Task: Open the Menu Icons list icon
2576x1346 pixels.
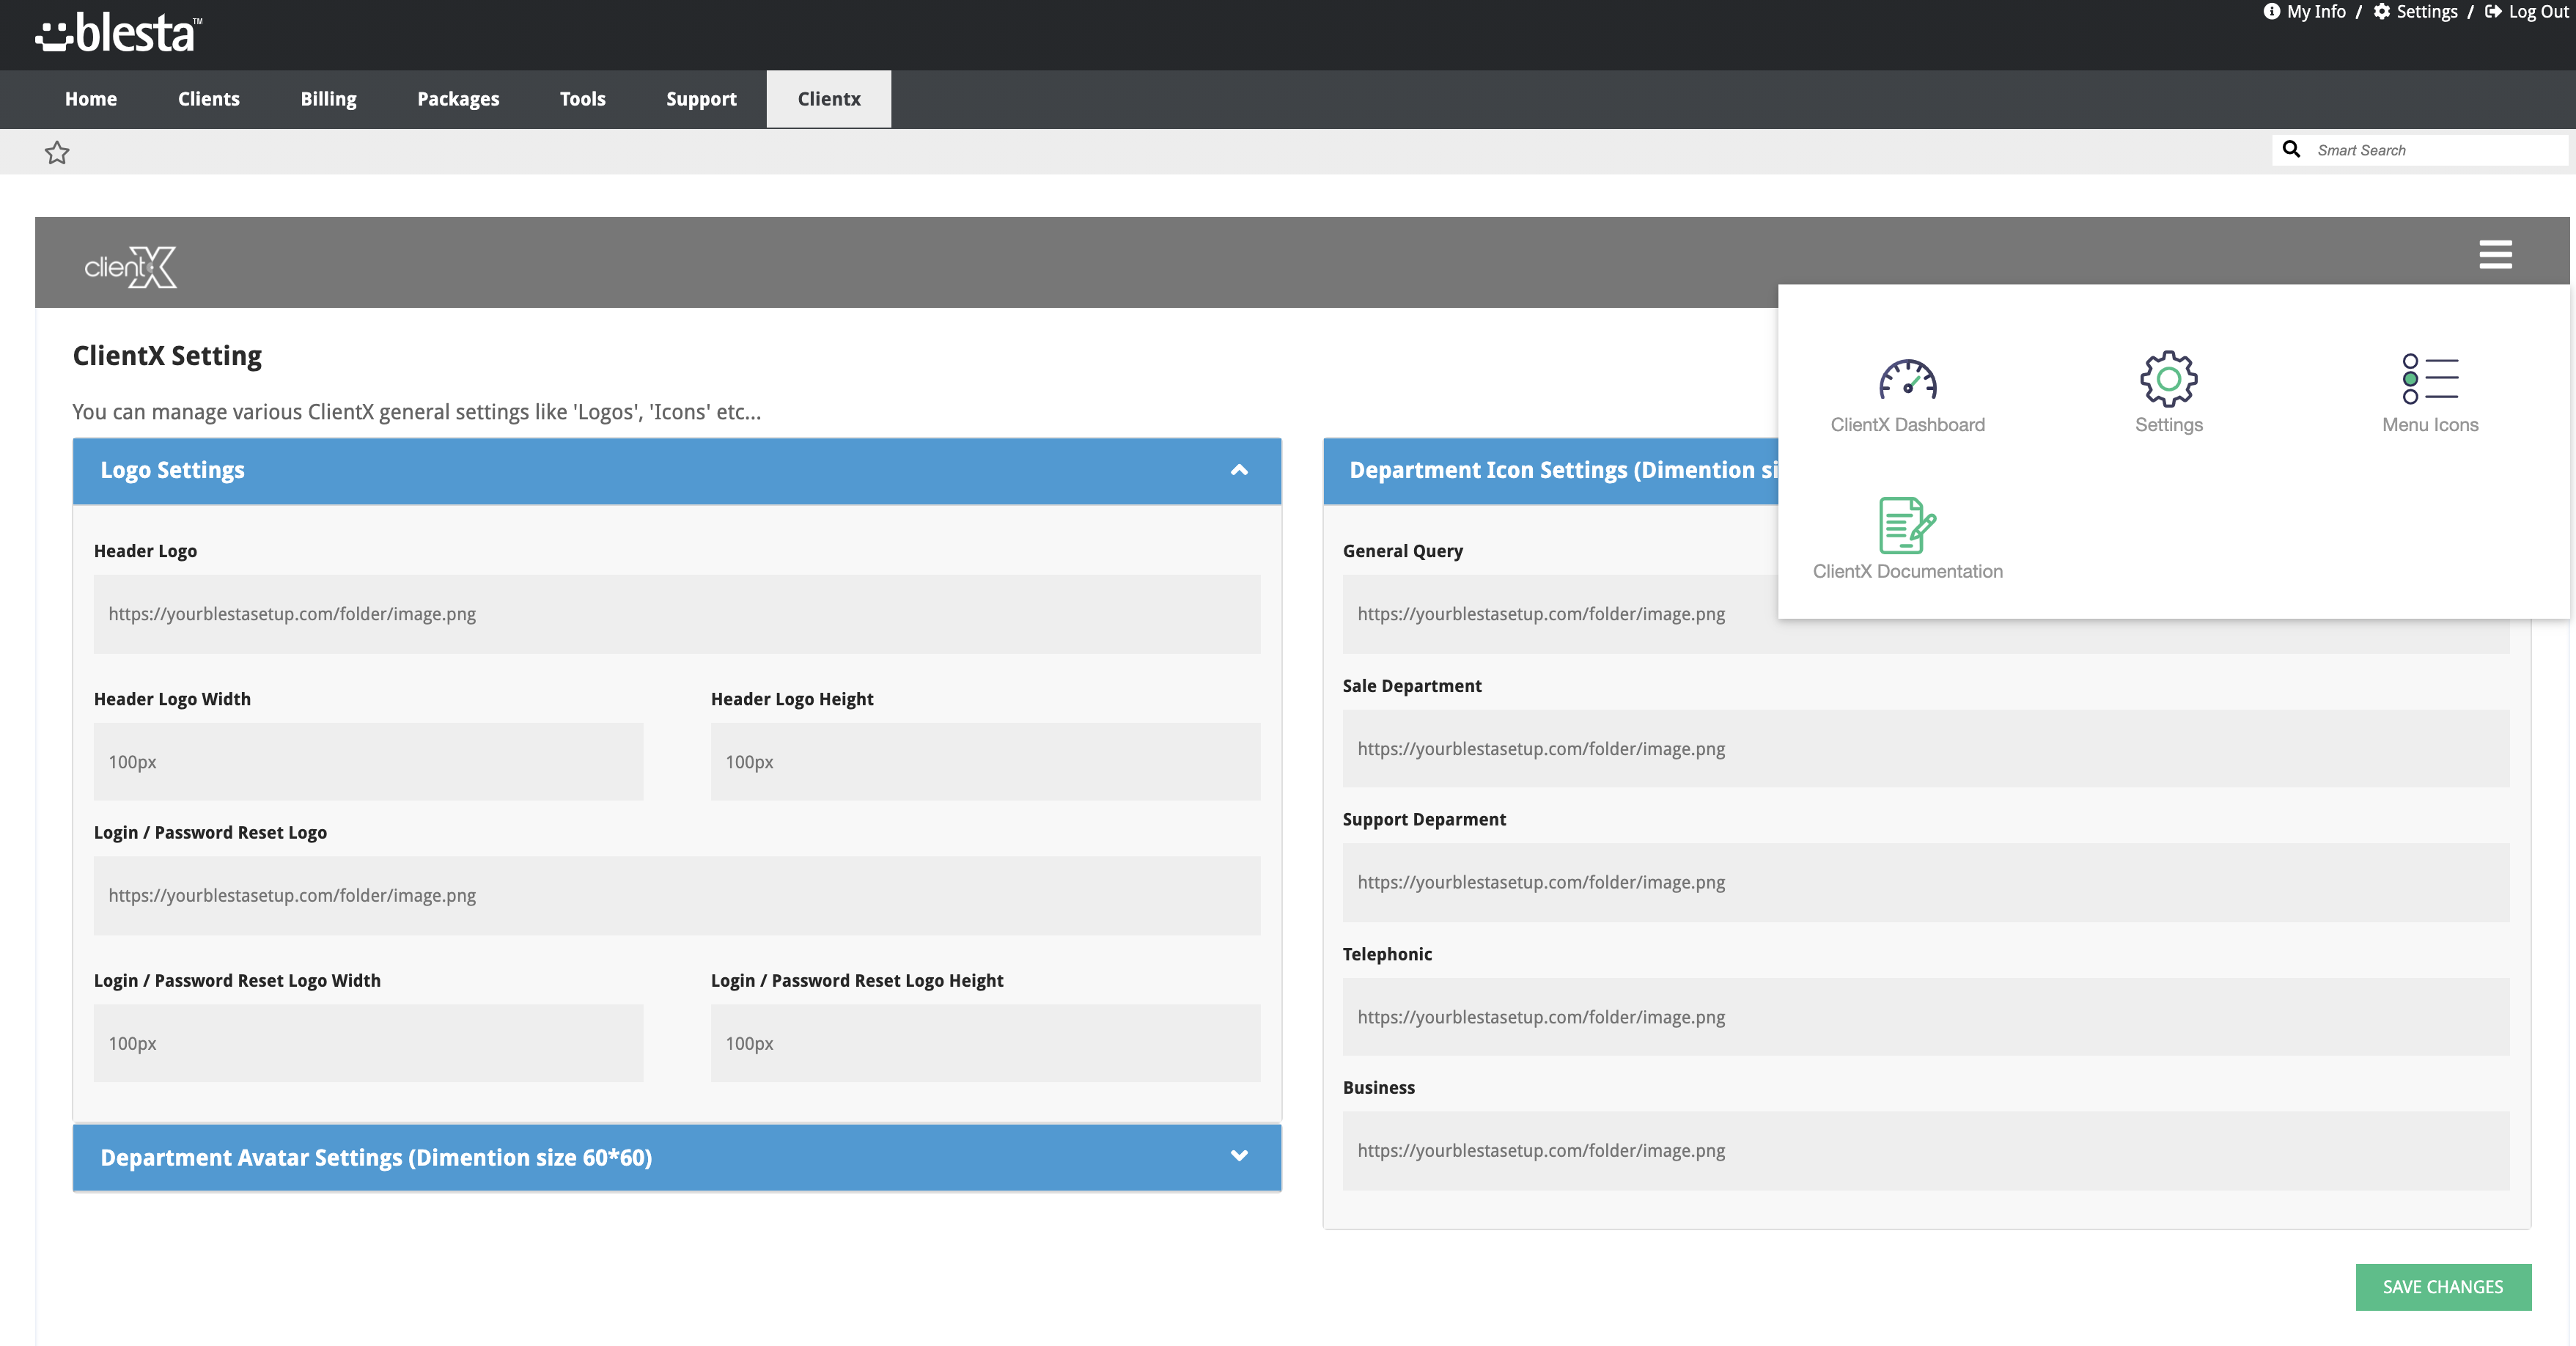Action: point(2430,379)
